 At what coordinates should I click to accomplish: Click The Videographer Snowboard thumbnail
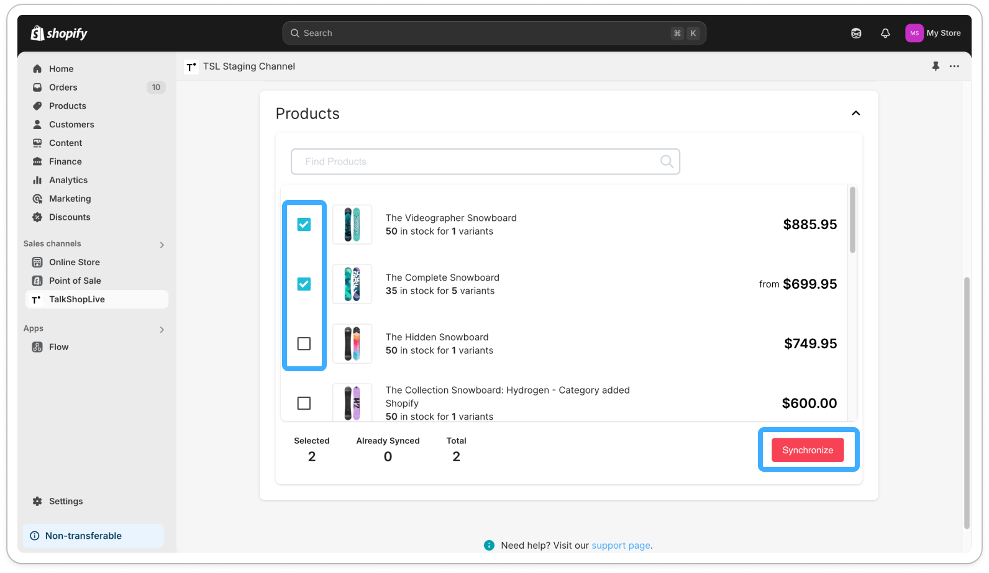352,224
